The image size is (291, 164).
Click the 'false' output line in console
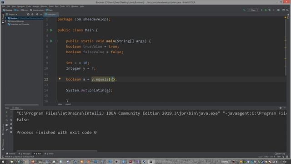(22, 120)
